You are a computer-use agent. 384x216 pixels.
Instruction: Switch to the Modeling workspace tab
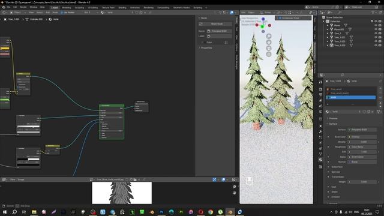(67, 8)
